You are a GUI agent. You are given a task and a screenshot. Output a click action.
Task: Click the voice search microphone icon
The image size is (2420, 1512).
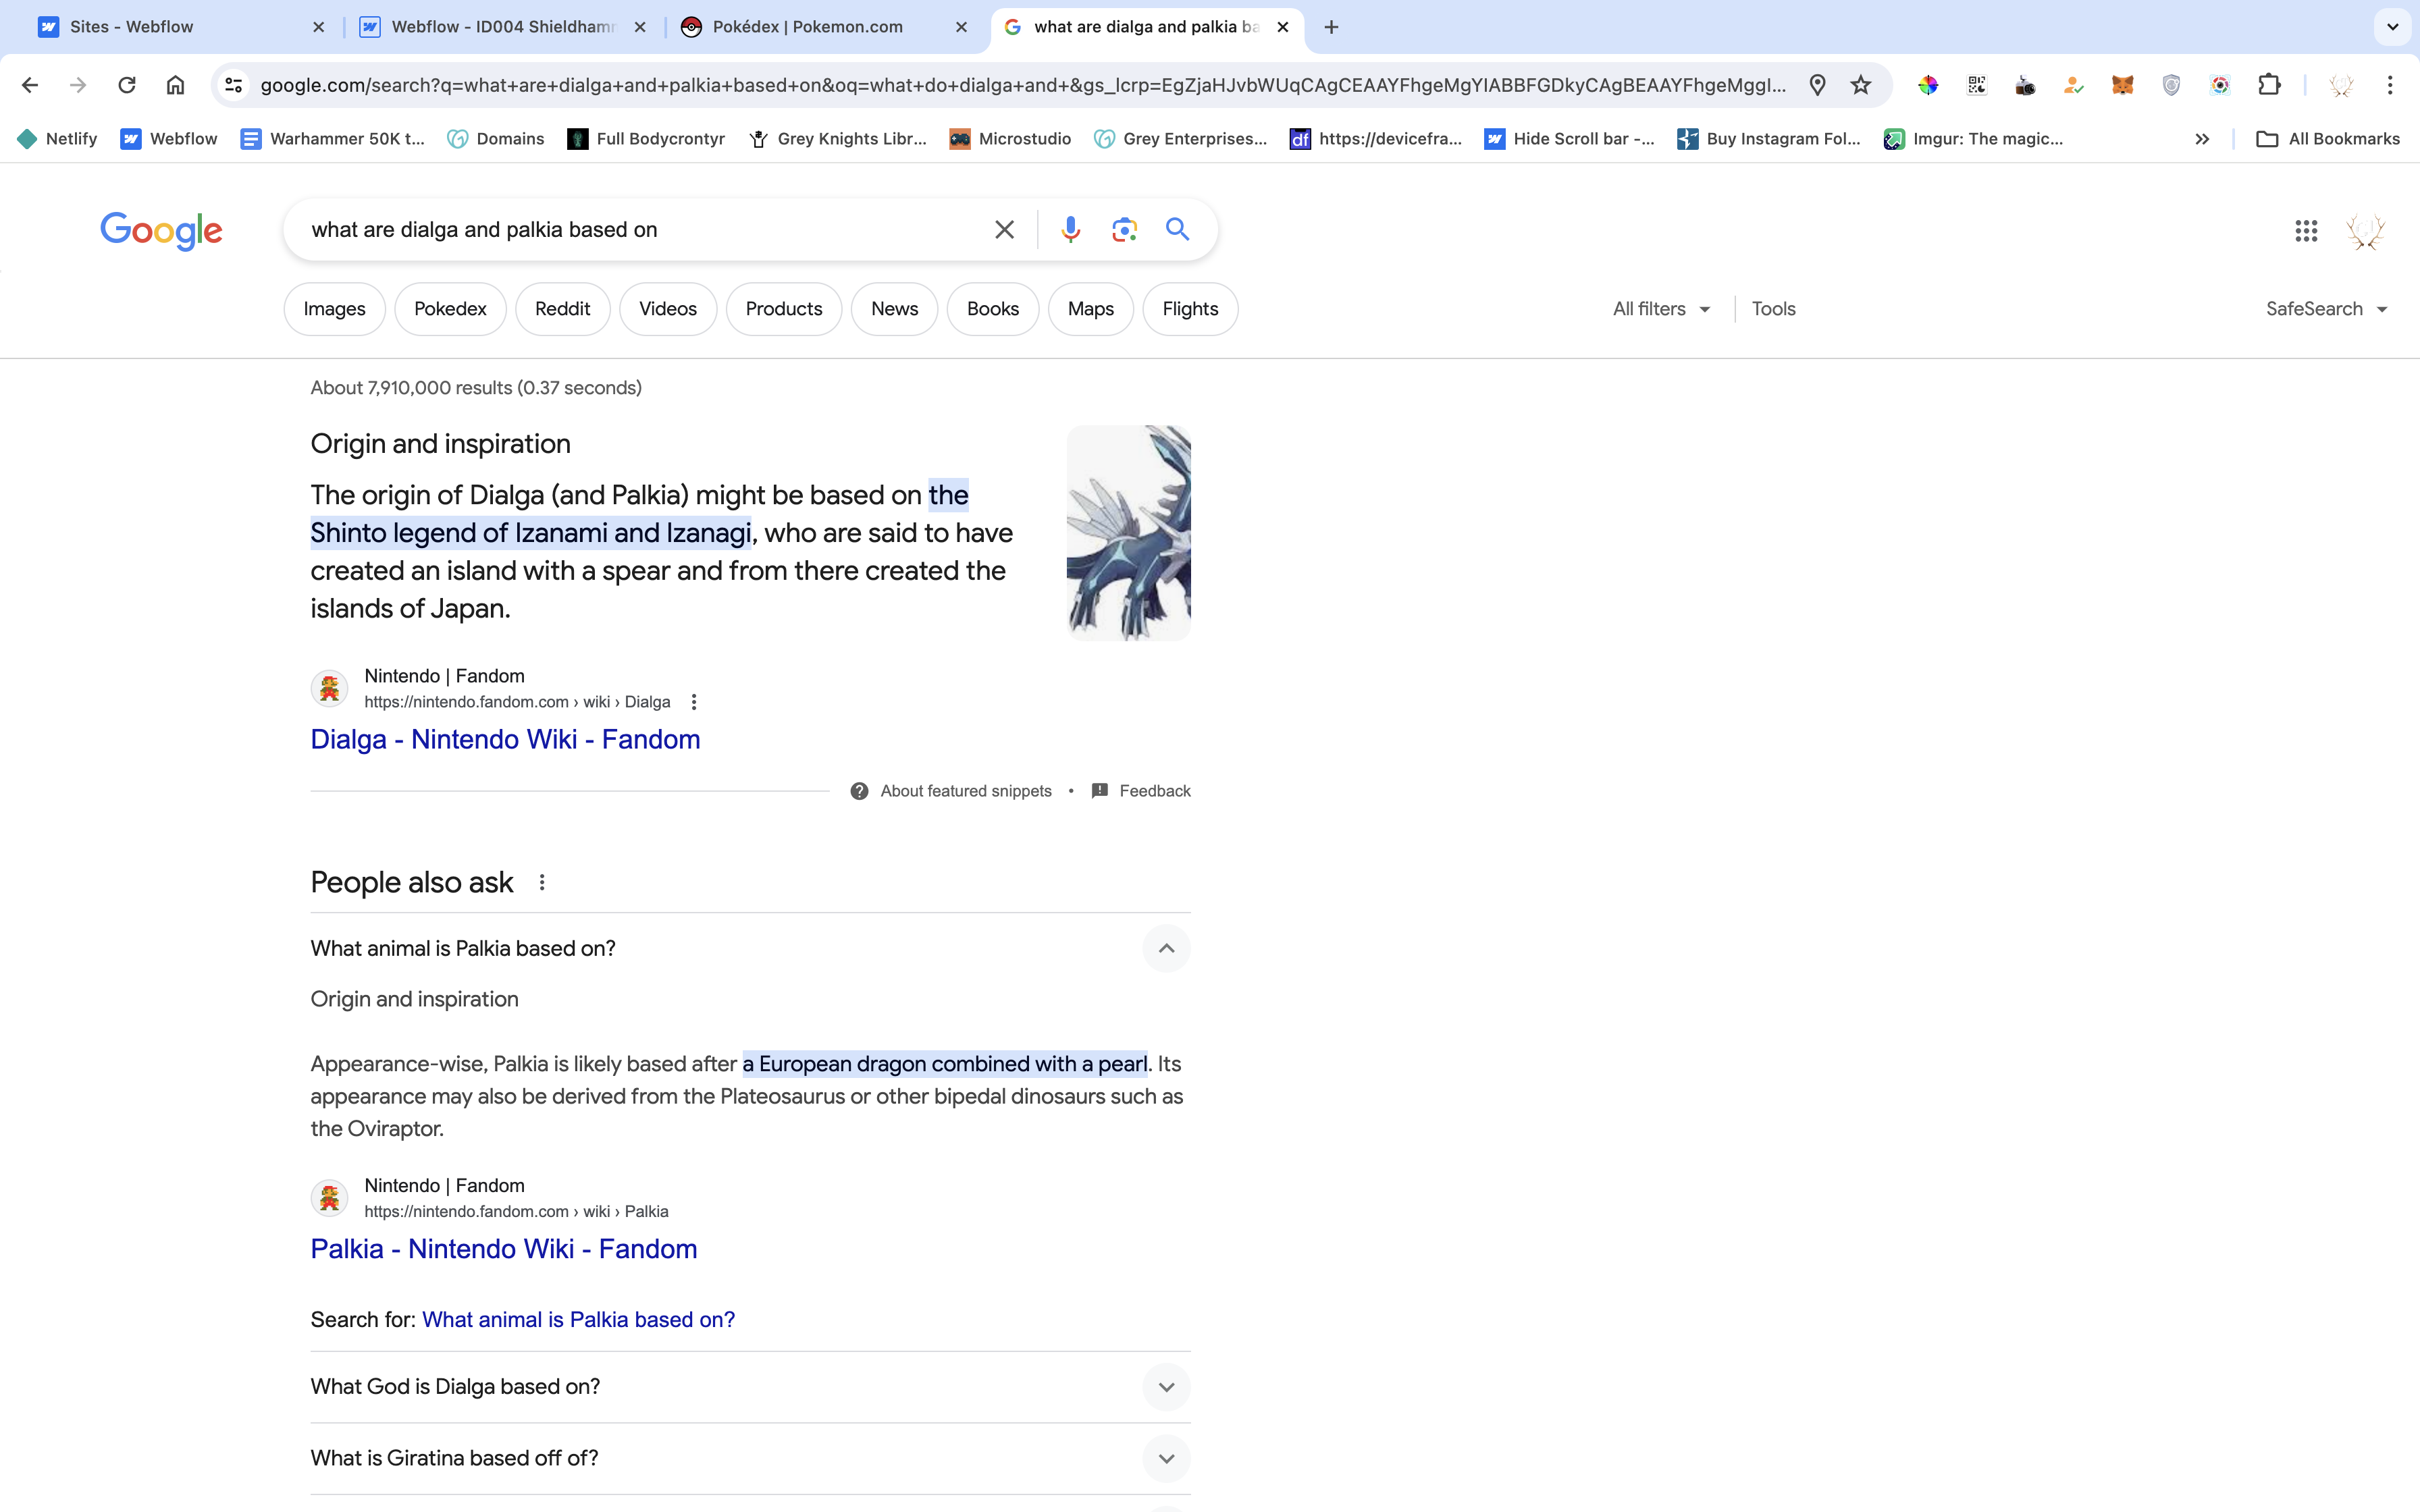pyautogui.click(x=1070, y=229)
